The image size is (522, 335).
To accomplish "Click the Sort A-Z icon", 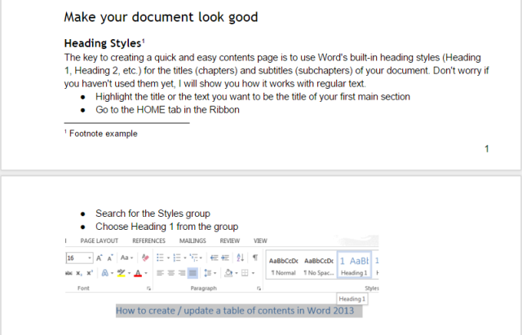I will (241, 258).
